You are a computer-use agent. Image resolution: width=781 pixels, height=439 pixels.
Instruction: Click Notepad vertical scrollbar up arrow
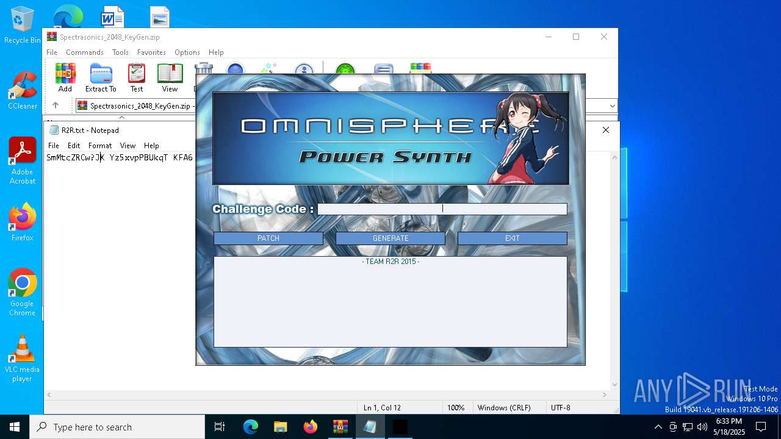pyautogui.click(x=614, y=157)
